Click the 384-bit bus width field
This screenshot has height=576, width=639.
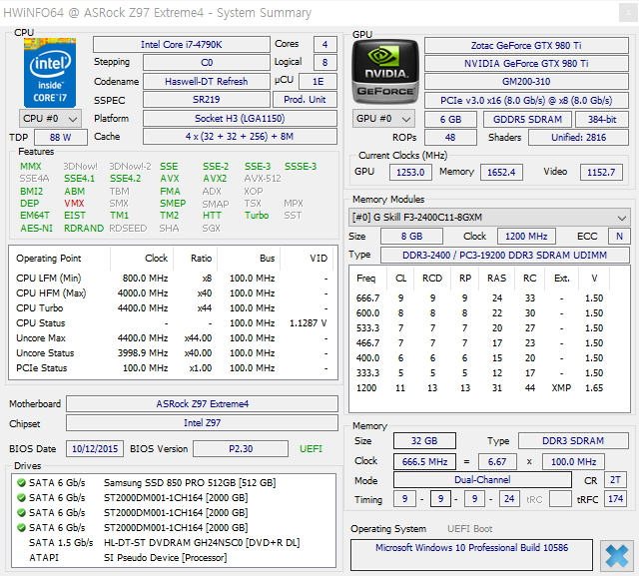pos(602,120)
